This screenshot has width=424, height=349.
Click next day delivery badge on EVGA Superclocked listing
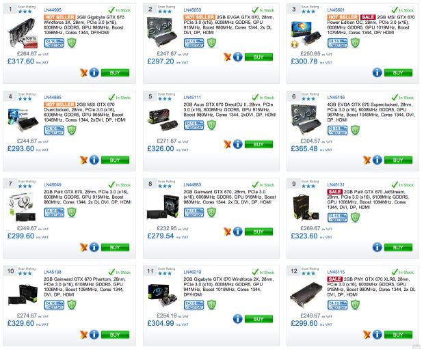tap(337, 130)
